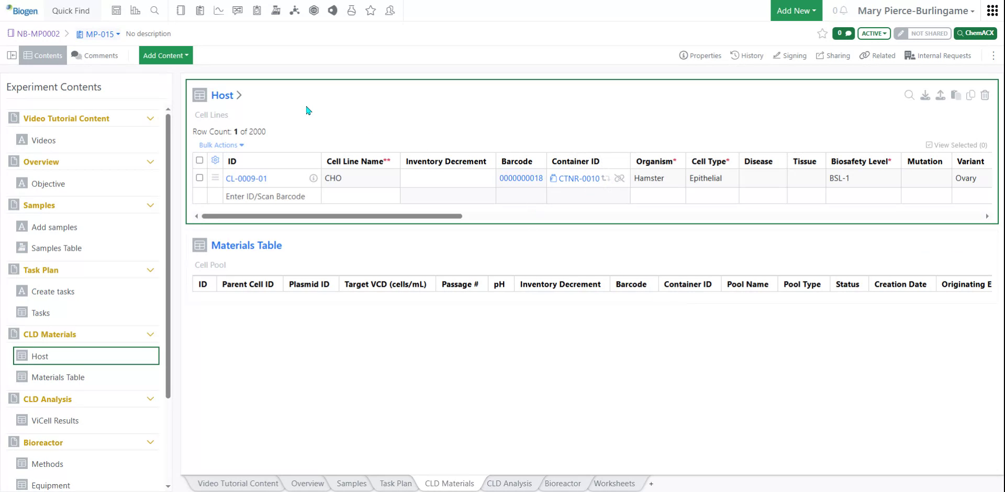Open the ACTIVE status dropdown

coord(873,33)
